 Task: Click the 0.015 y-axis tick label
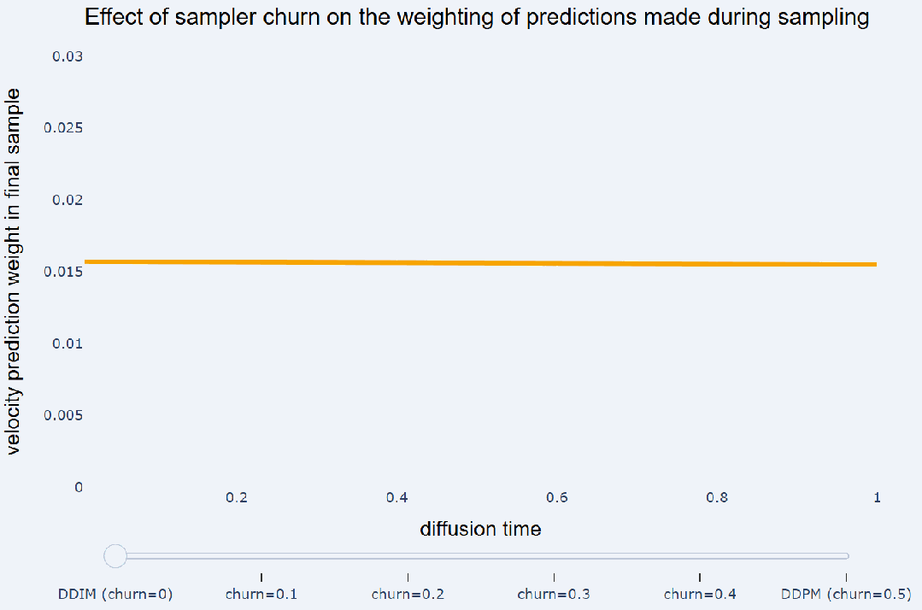64,272
